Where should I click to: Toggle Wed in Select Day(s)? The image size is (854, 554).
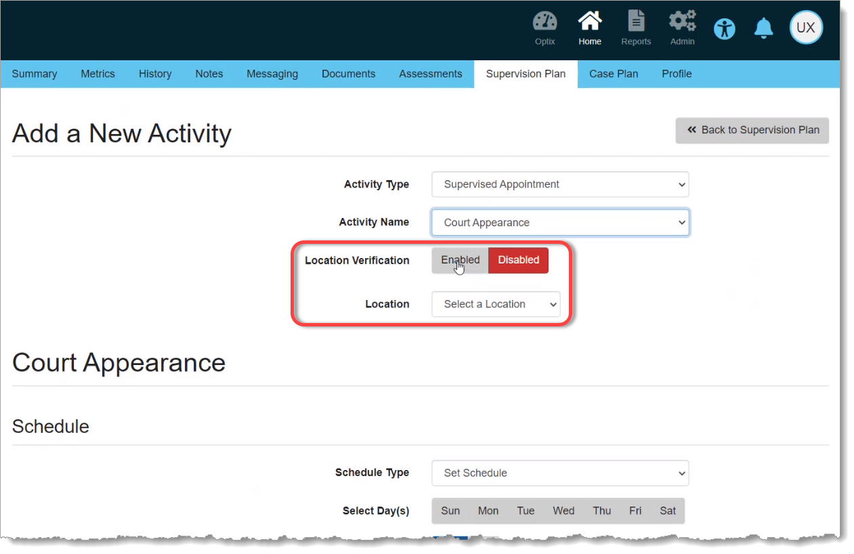tap(563, 511)
